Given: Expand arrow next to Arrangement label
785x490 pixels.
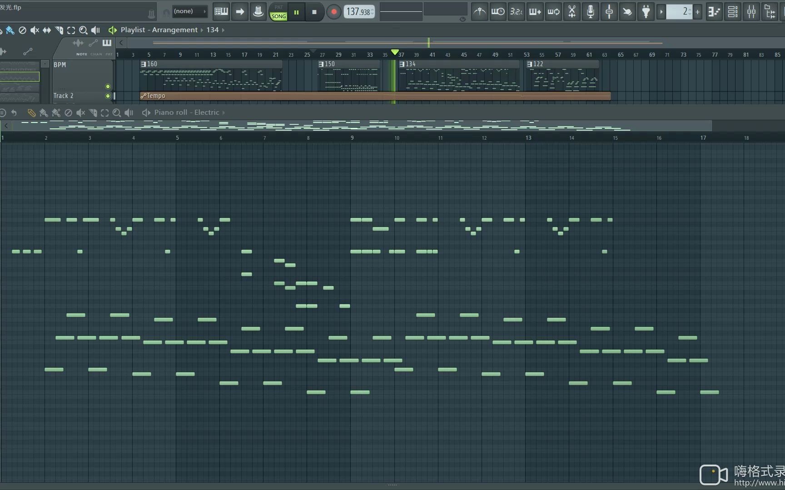Looking at the screenshot, I should 202,30.
